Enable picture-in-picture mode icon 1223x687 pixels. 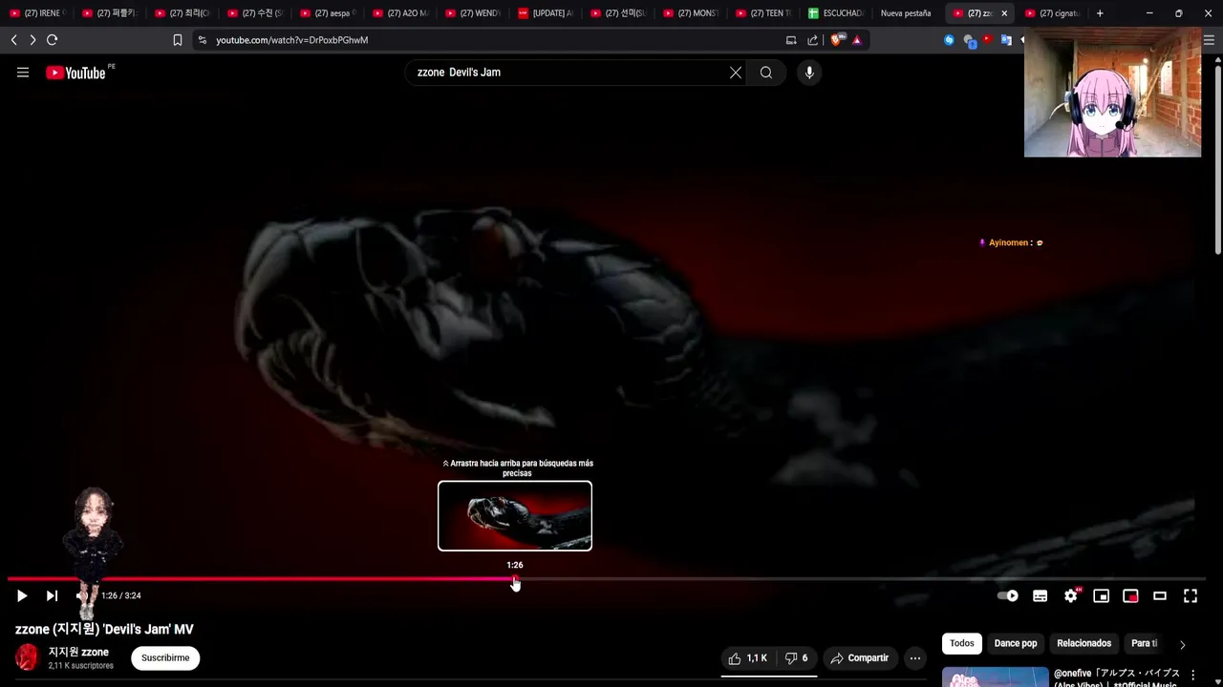[x=1130, y=595]
